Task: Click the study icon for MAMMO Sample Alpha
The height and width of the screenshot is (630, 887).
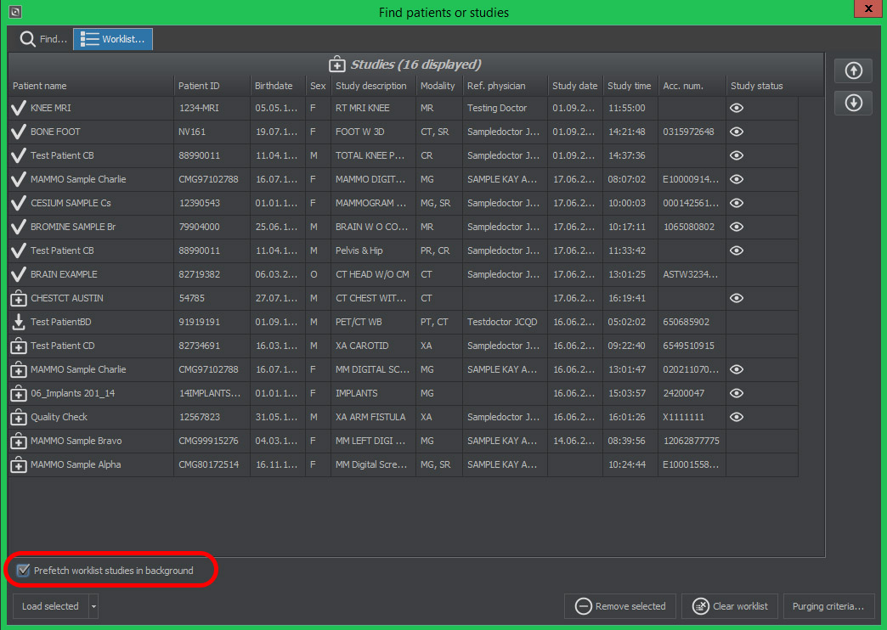Action: click(x=19, y=465)
